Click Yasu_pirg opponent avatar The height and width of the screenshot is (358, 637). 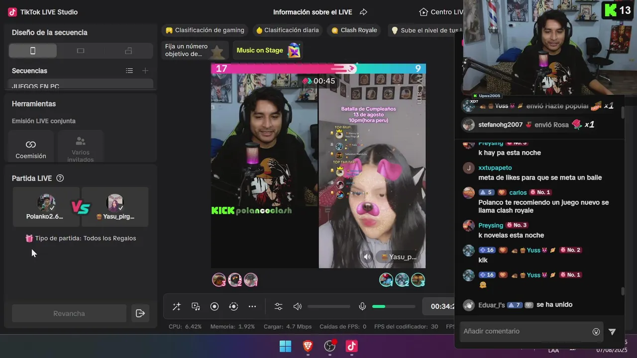115,203
